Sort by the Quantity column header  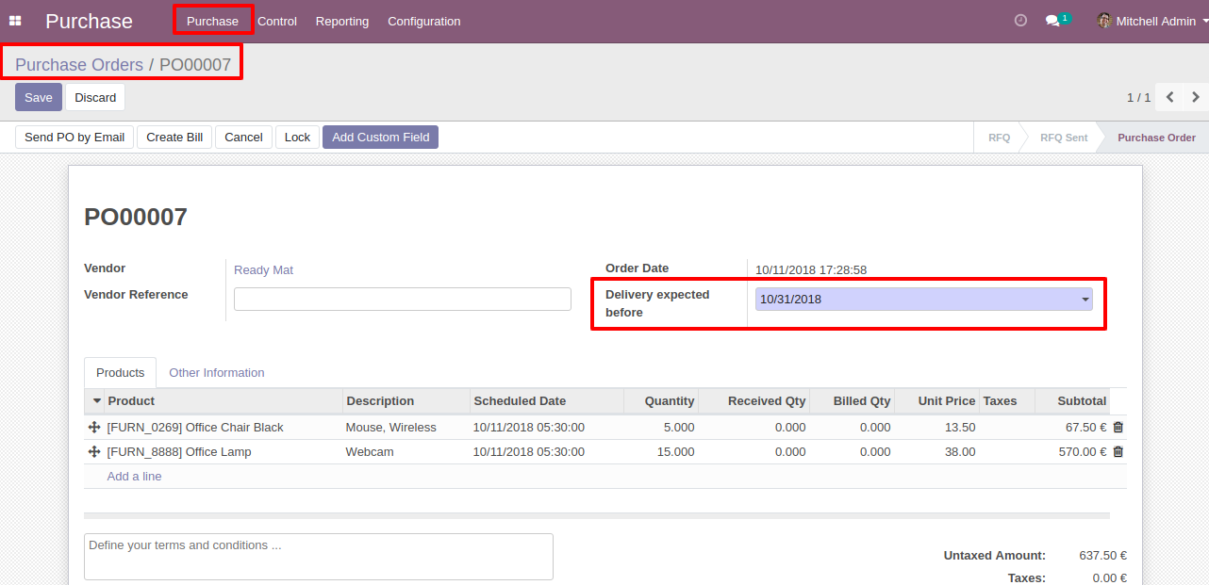[661, 401]
